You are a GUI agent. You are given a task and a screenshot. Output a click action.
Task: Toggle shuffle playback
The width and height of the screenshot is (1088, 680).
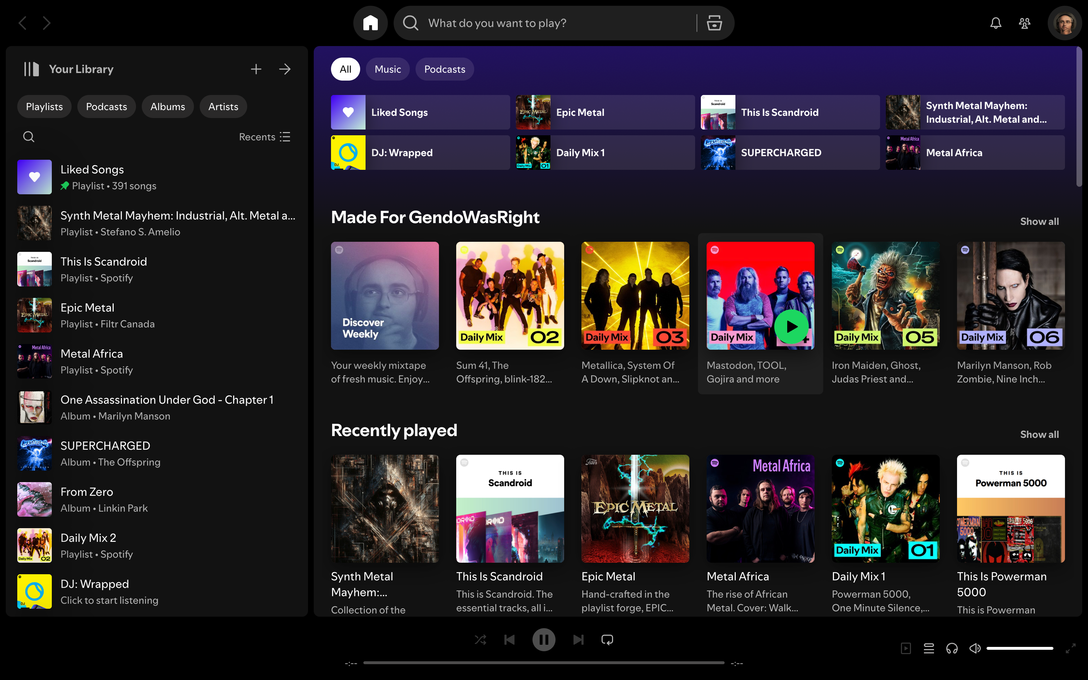click(x=480, y=640)
